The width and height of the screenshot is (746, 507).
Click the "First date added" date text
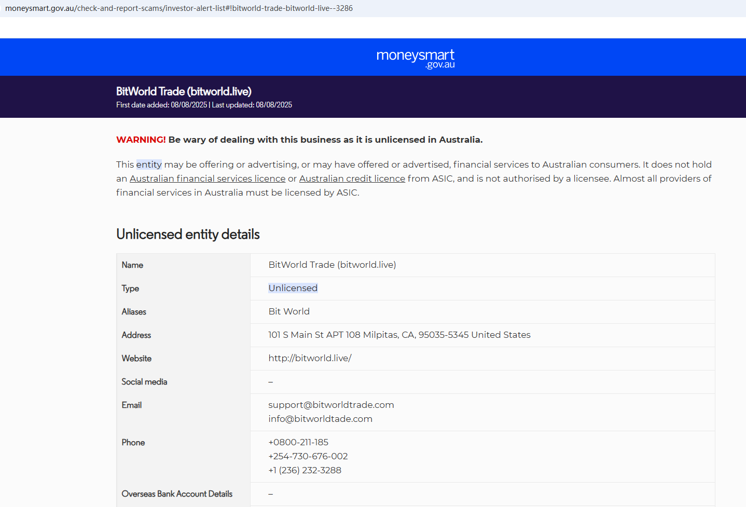tap(161, 105)
